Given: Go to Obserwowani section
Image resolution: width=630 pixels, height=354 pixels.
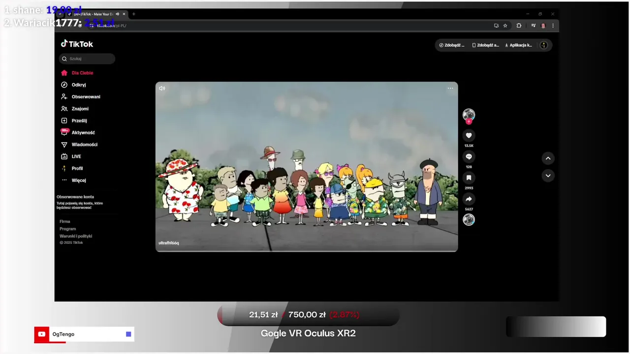Looking at the screenshot, I should pos(86,97).
